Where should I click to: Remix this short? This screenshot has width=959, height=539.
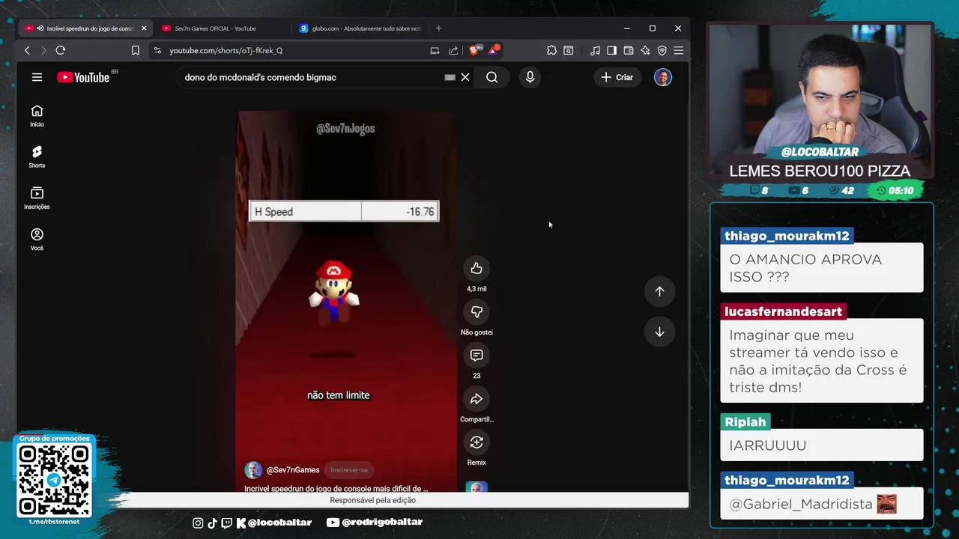click(477, 442)
